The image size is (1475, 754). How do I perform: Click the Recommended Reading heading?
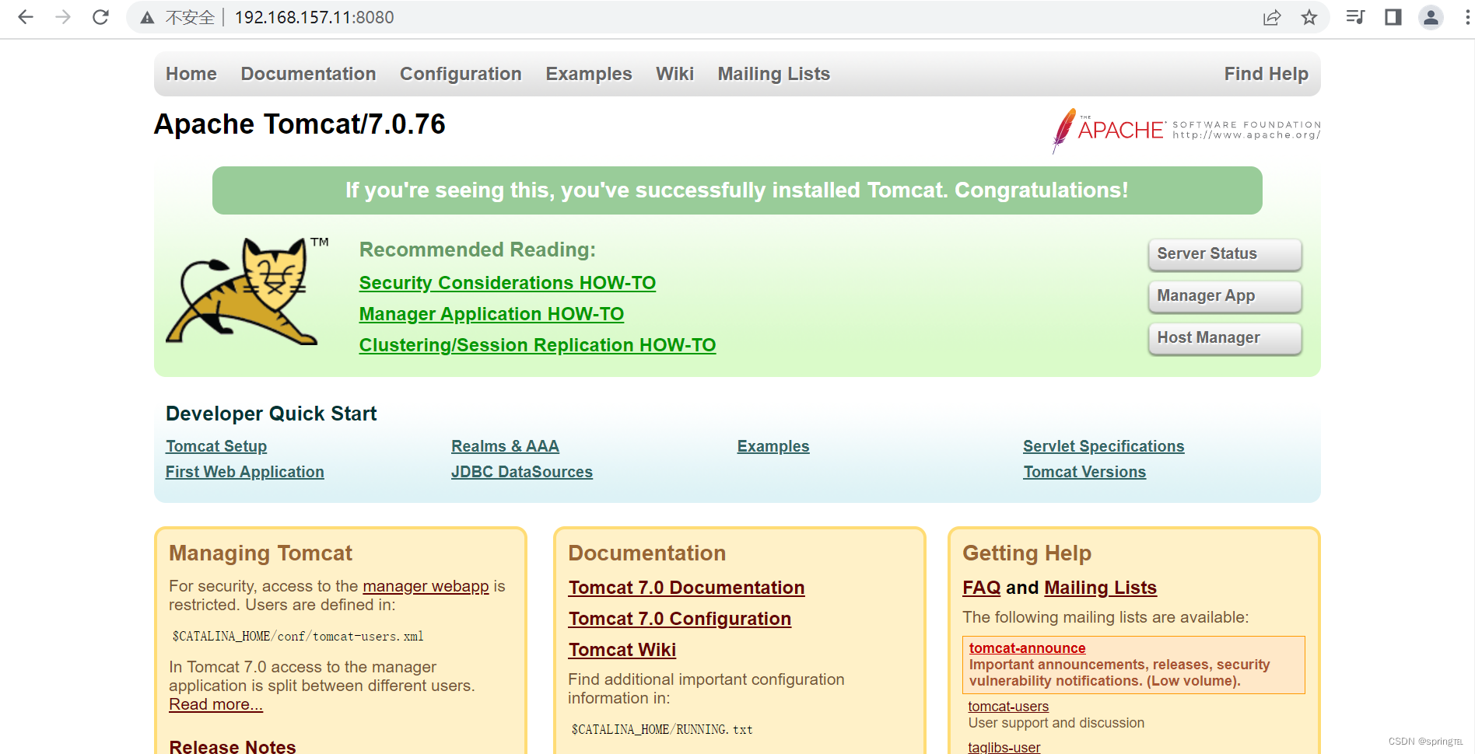click(x=478, y=250)
